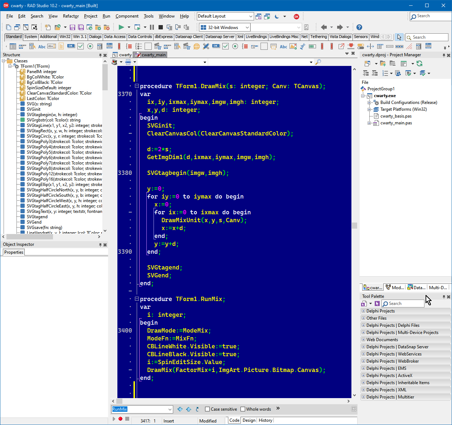Pin the Object Inspector panel
This screenshot has width=452, height=425.
point(100,245)
